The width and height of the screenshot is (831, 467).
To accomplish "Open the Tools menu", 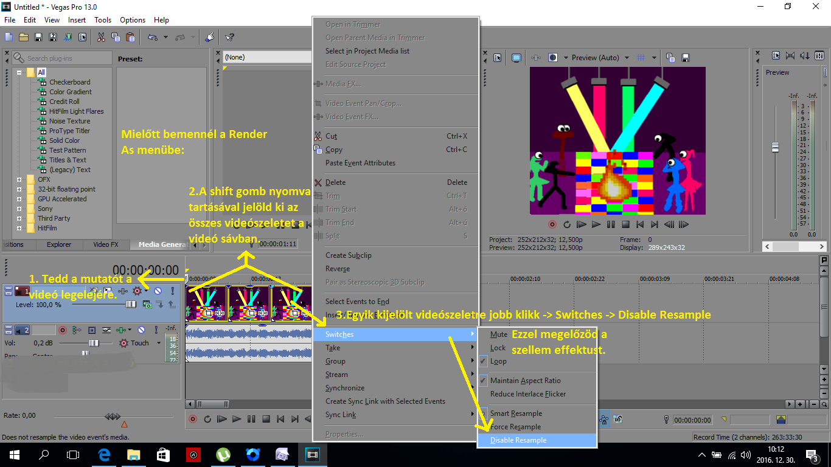I will 103,20.
